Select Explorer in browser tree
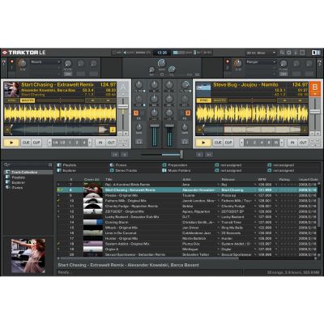The height and width of the screenshot is (324, 324). 19,182
